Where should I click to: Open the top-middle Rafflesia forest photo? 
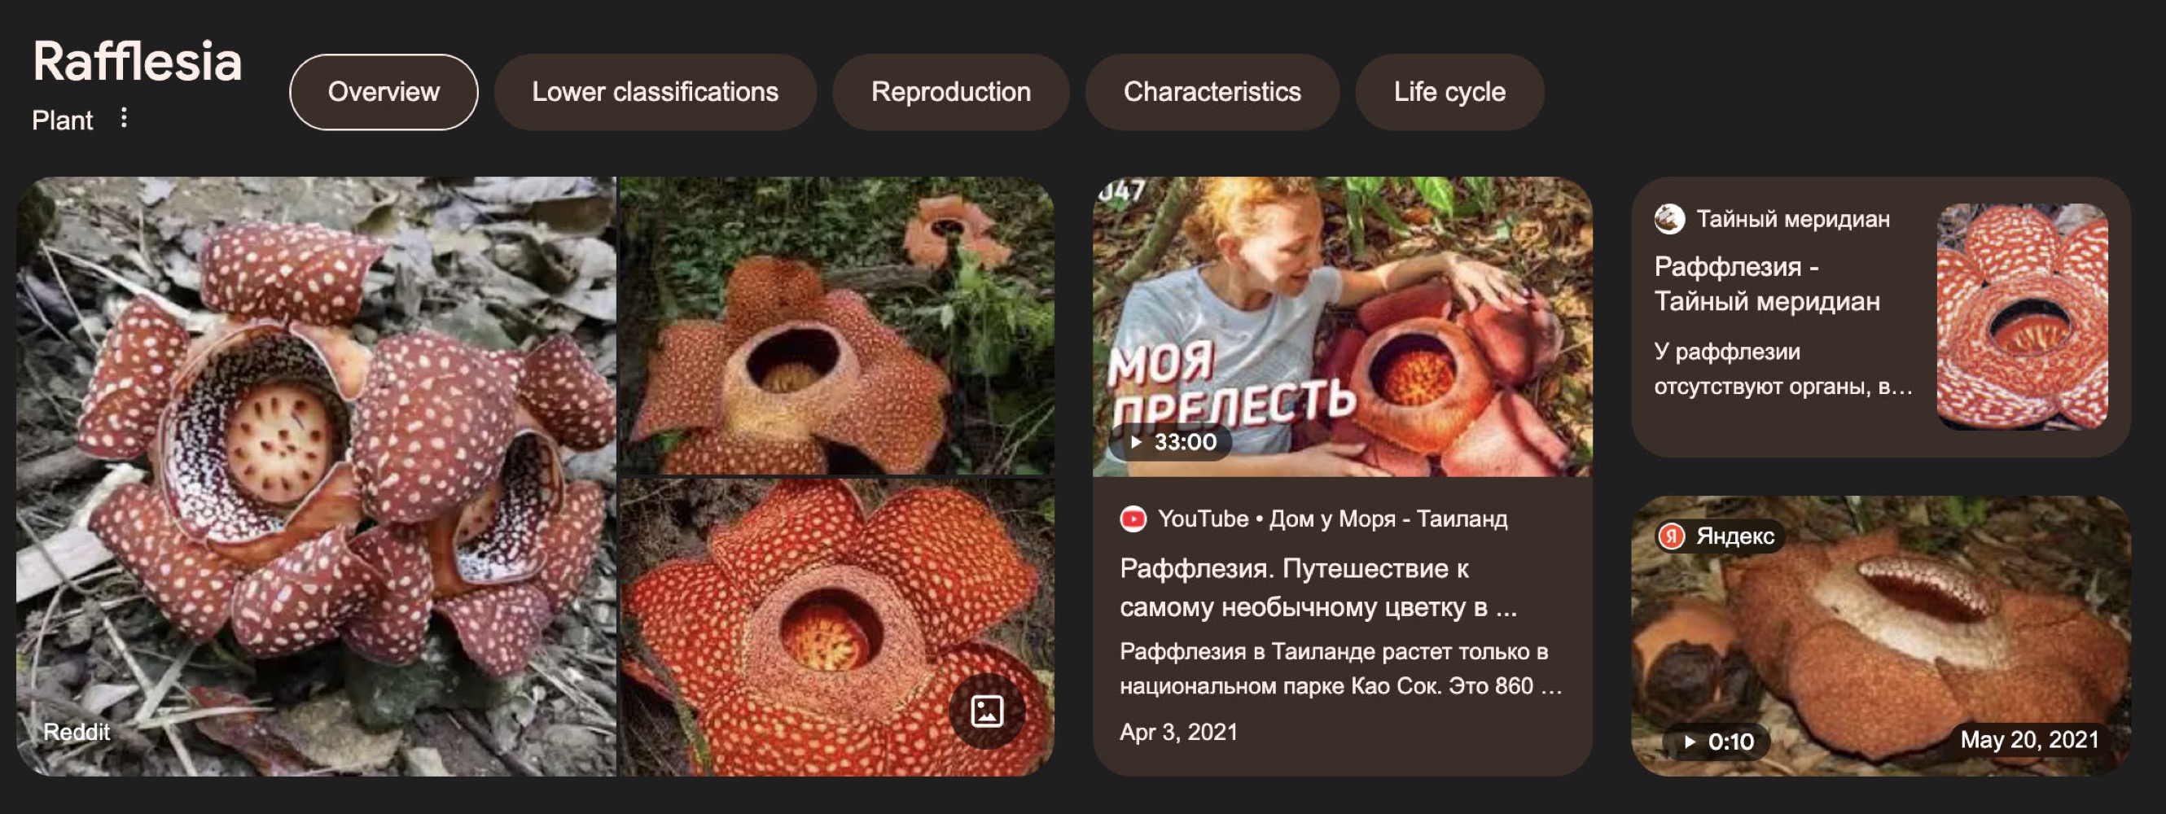(x=835, y=325)
